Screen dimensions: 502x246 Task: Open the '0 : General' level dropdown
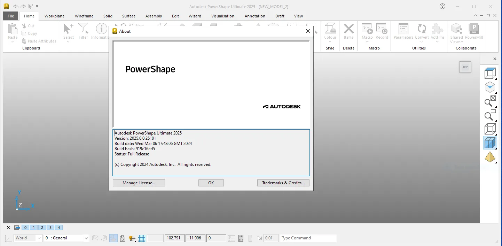(x=67, y=238)
